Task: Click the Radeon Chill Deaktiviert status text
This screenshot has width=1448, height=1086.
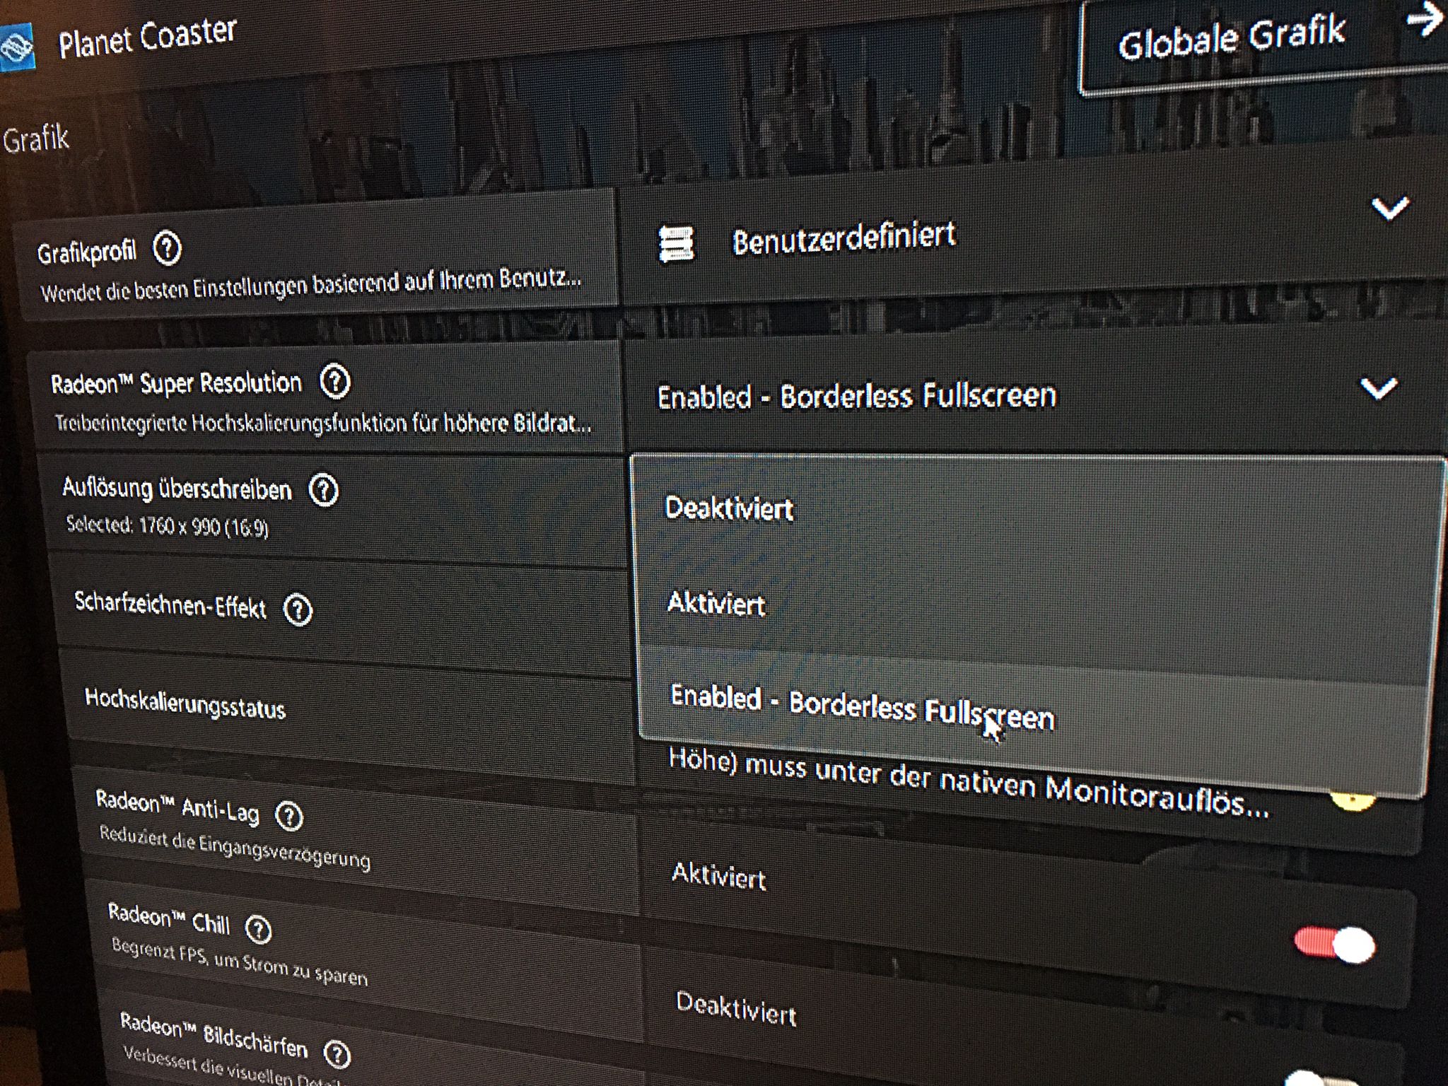Action: pyautogui.click(x=736, y=1009)
